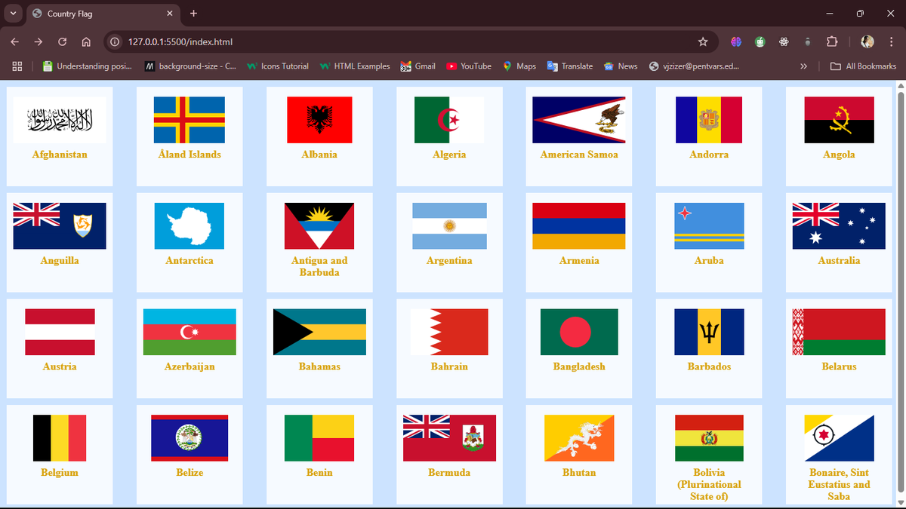
Task: Open Gmail from the bookmarks bar
Action: [418, 66]
